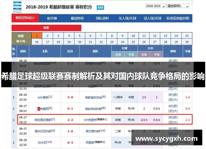Click the 1-0 score in the 奥林匹亚科斯 row
Image resolution: width=206 pixels, height=149 pixels.
(70, 131)
